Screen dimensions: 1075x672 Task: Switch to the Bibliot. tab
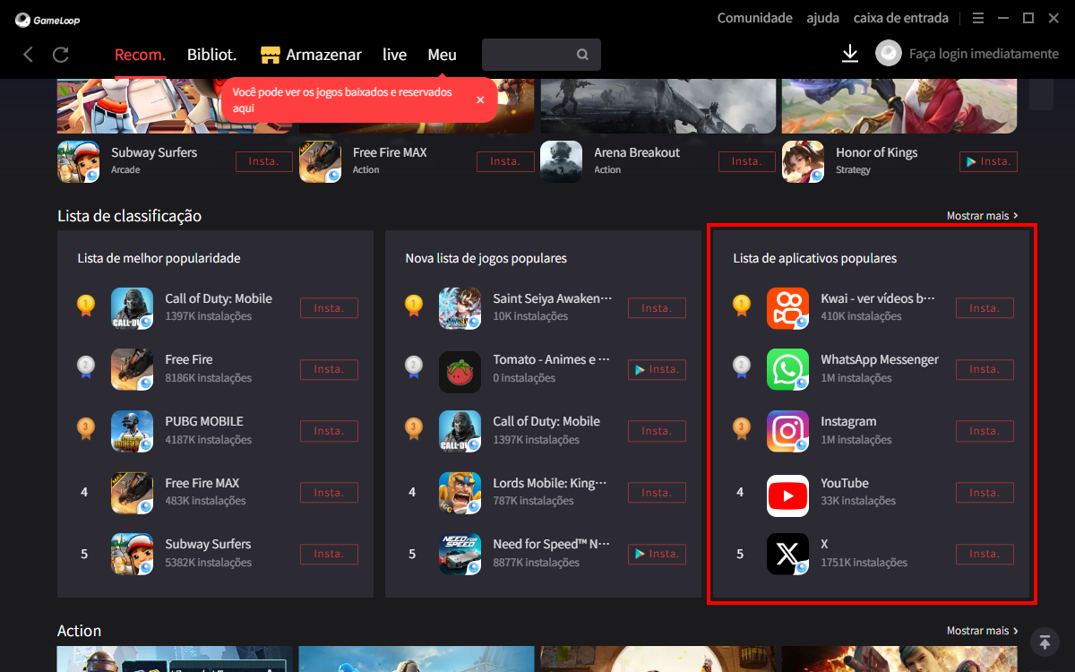[211, 55]
